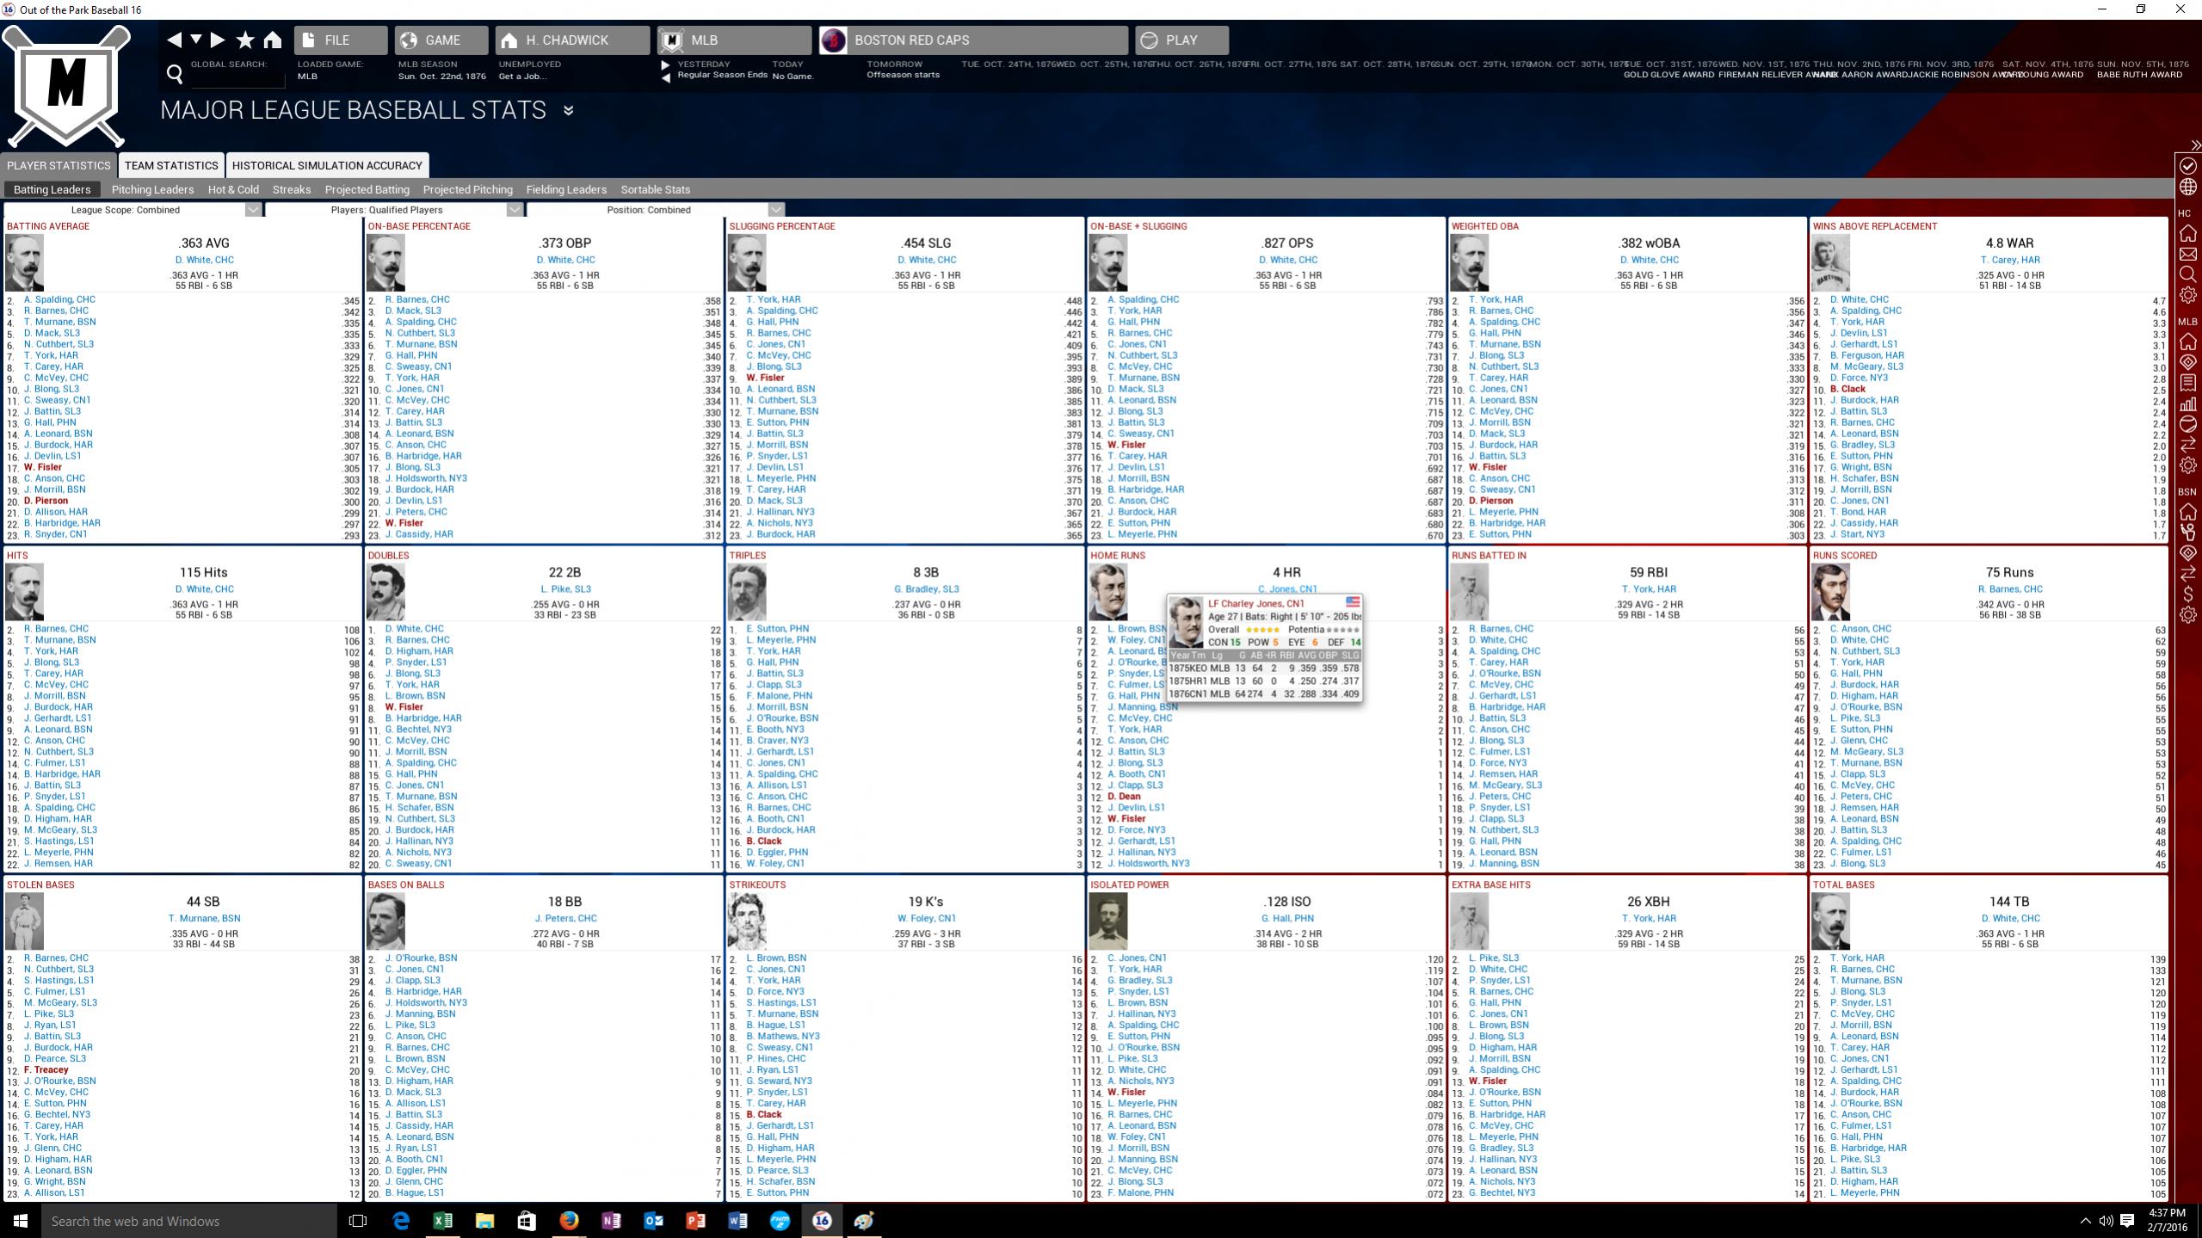Switch to the Team Statistics tab
Screen dimensions: 2202x1238
click(x=171, y=165)
